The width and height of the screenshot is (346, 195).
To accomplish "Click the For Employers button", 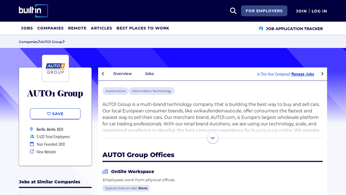I will click(264, 11).
